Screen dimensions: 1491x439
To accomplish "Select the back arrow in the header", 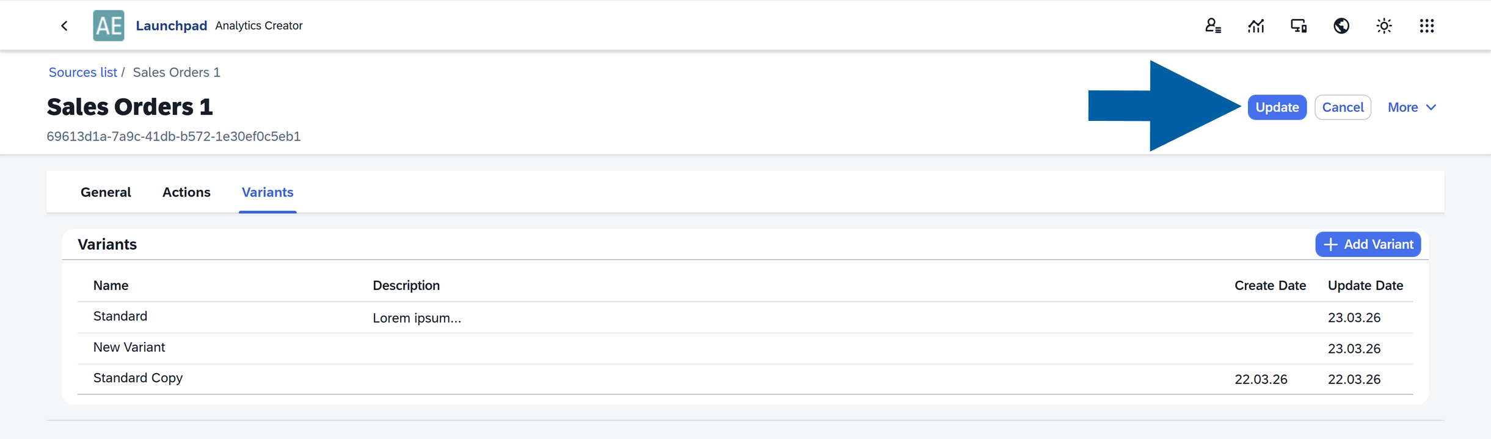I will coord(64,25).
